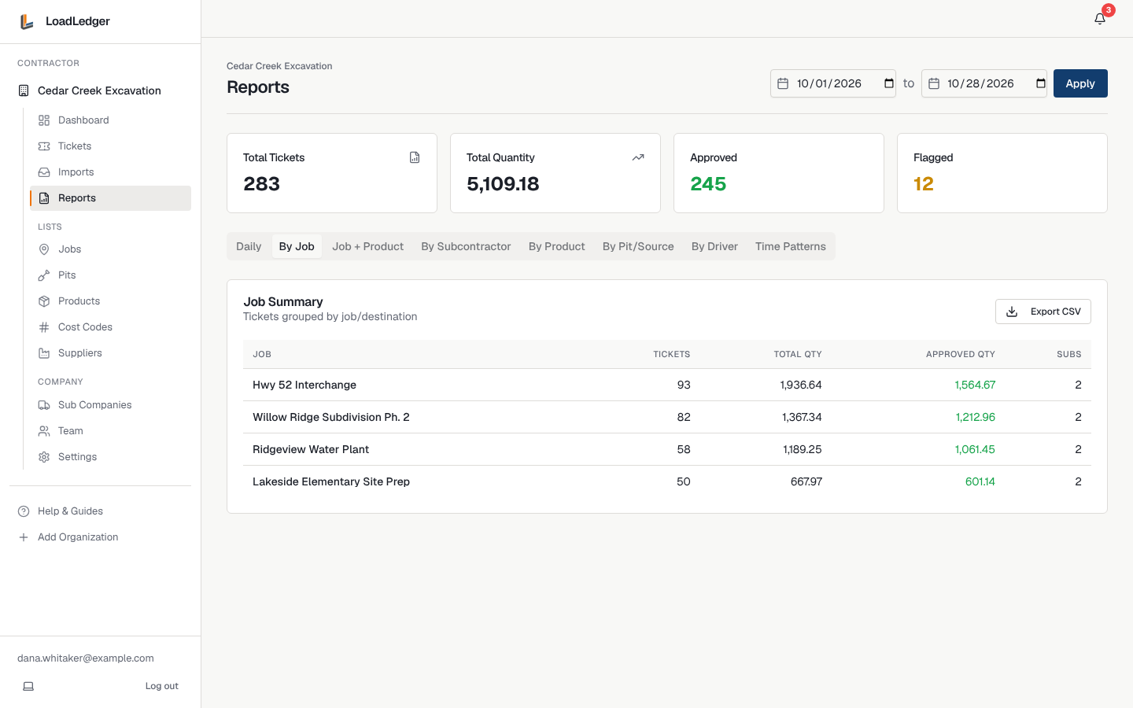Open the By Product tab

556,246
